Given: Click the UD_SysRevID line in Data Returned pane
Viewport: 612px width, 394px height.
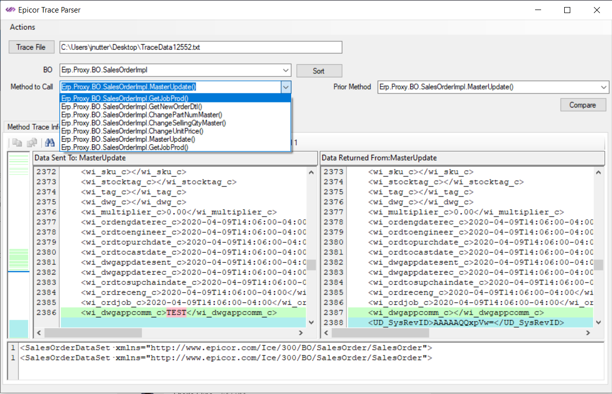Looking at the screenshot, I should pos(466,323).
